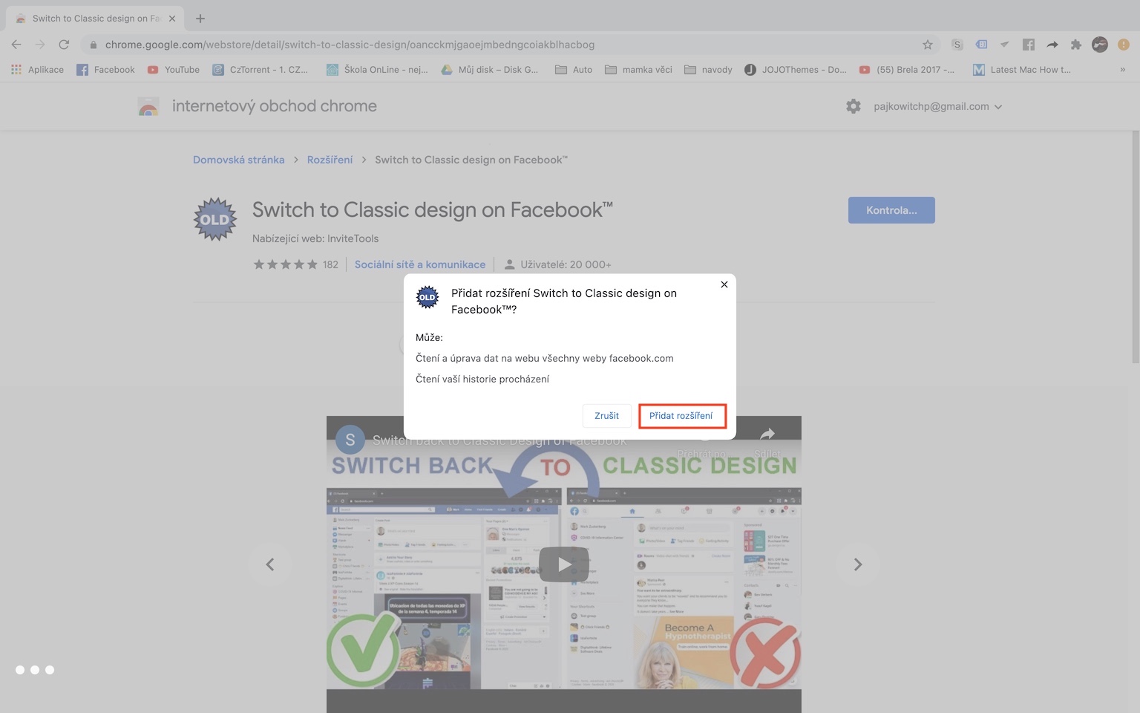Click the video channel avatar S

point(350,439)
